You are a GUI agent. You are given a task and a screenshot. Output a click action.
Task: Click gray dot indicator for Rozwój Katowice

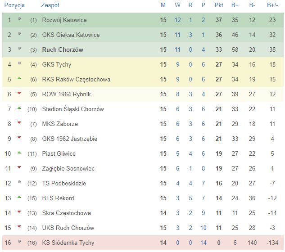coord(19,18)
